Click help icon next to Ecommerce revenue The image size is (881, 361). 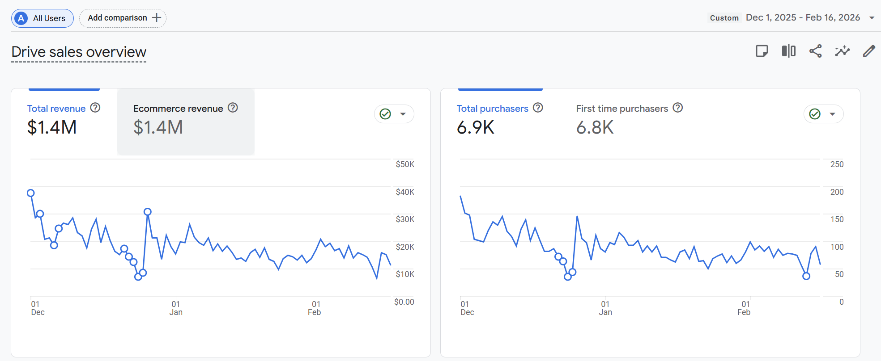pyautogui.click(x=233, y=108)
